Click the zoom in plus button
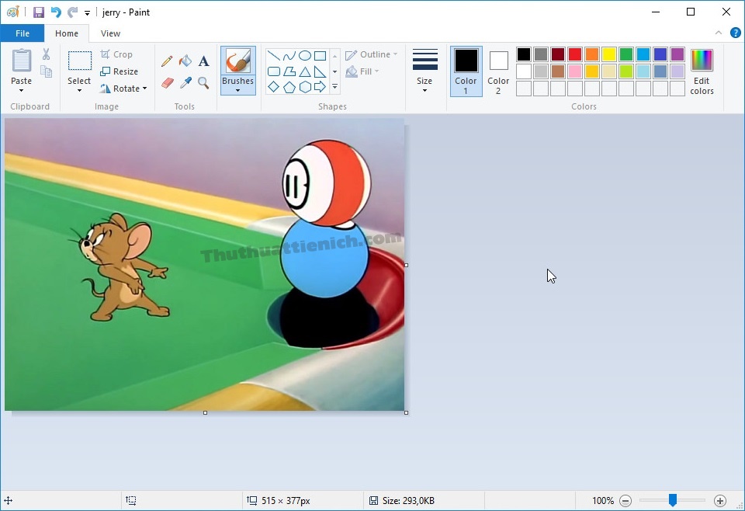 [x=720, y=501]
